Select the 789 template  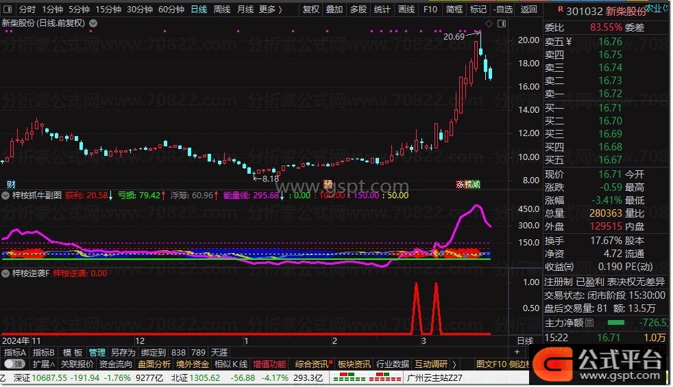tap(198, 353)
